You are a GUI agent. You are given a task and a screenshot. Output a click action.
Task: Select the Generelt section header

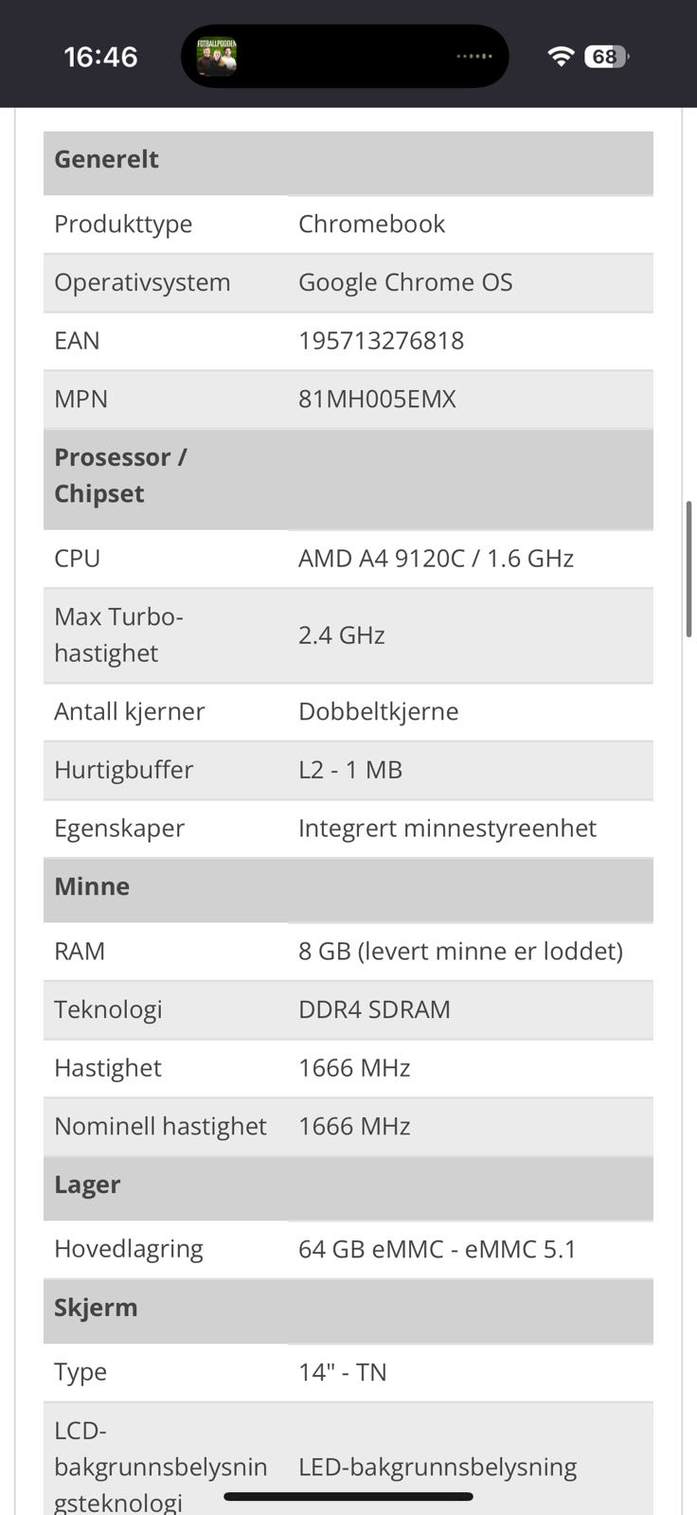tap(106, 159)
